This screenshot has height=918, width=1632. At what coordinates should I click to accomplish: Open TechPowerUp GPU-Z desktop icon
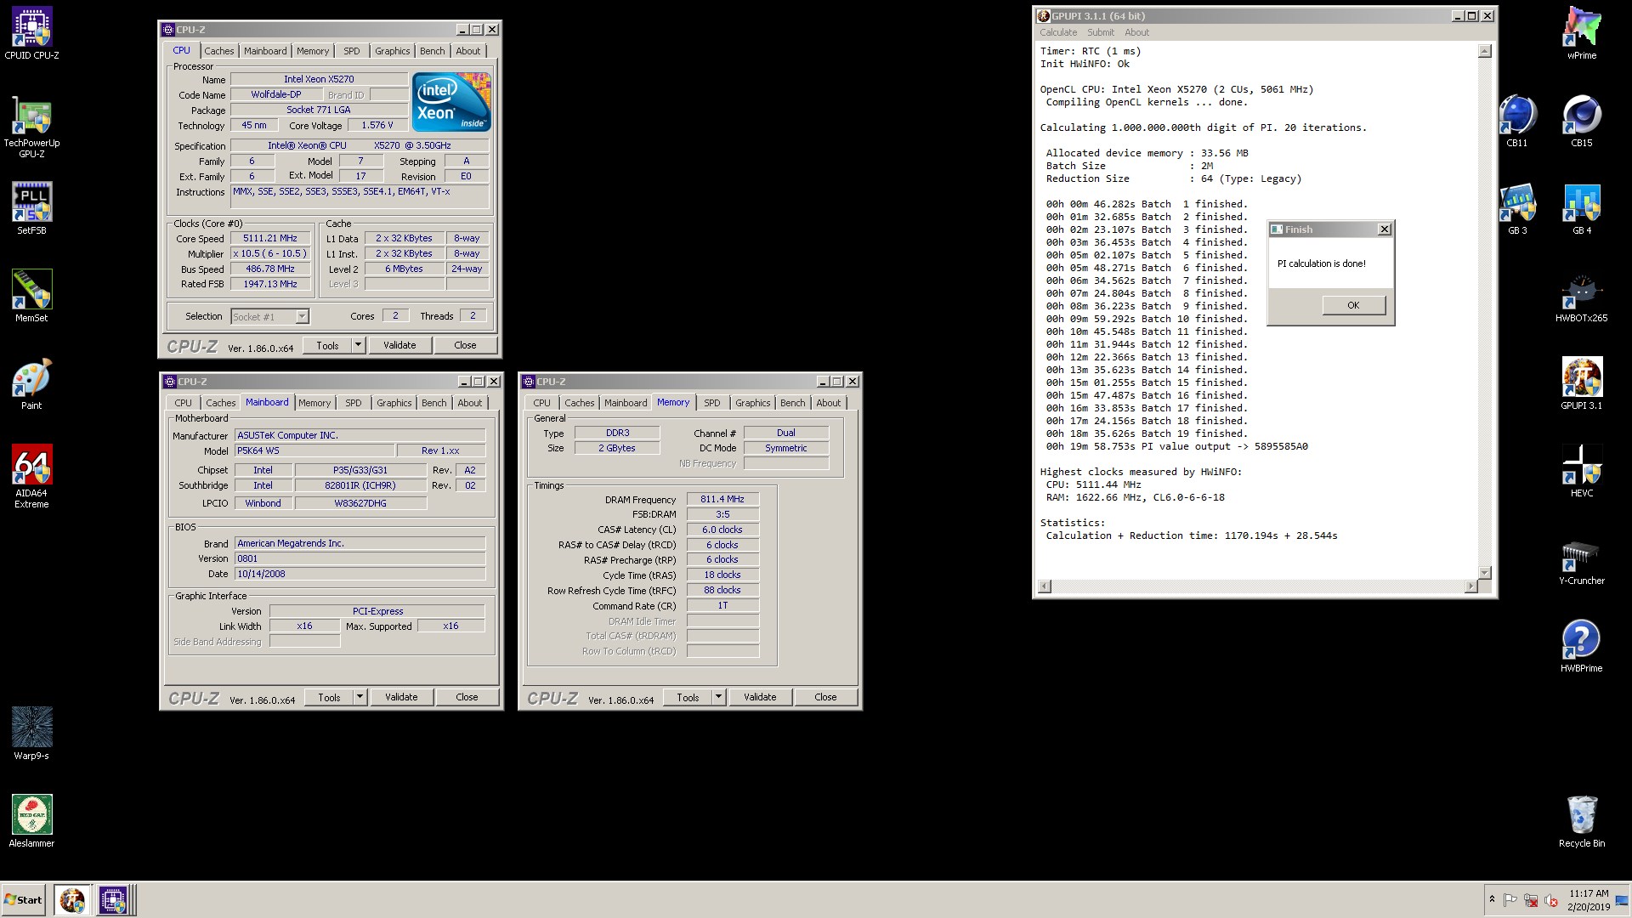tap(31, 127)
